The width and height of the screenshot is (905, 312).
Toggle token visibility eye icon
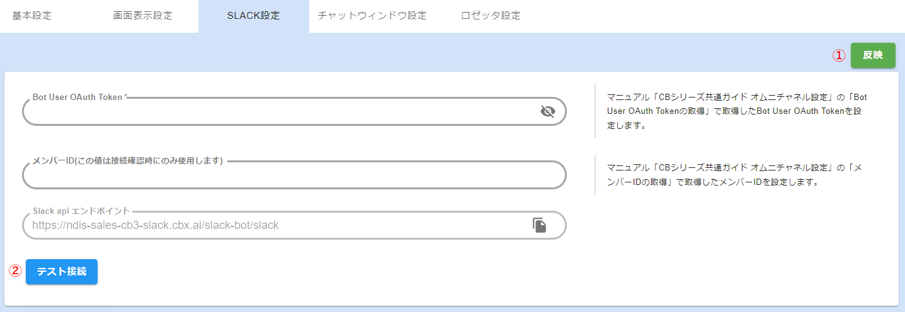pyautogui.click(x=547, y=111)
